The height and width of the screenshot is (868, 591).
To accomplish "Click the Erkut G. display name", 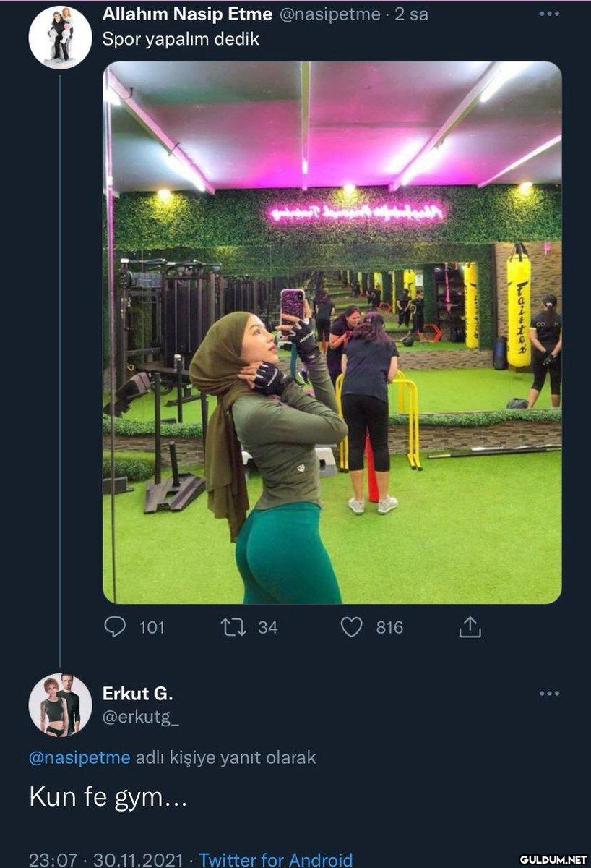I will point(137,694).
